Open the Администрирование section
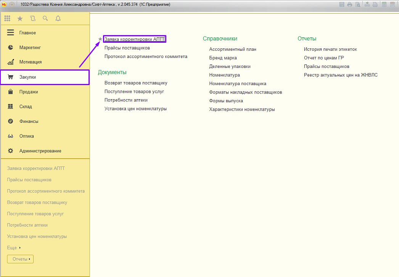Screen dimensions: 399x277 tap(40, 151)
